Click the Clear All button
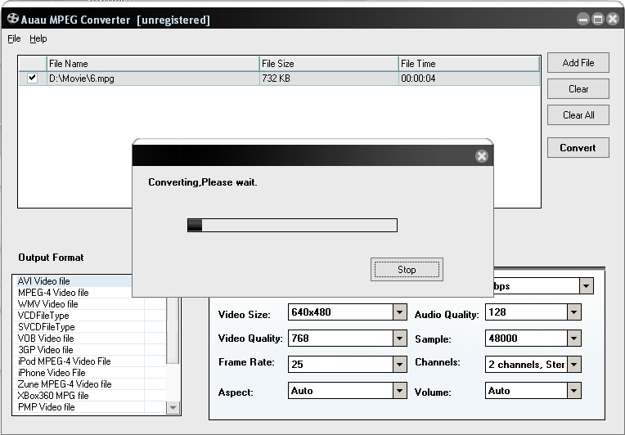Image resolution: width=625 pixels, height=435 pixels. pos(578,115)
